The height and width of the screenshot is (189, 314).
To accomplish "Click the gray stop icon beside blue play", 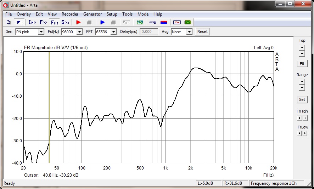I will pos(113,22).
